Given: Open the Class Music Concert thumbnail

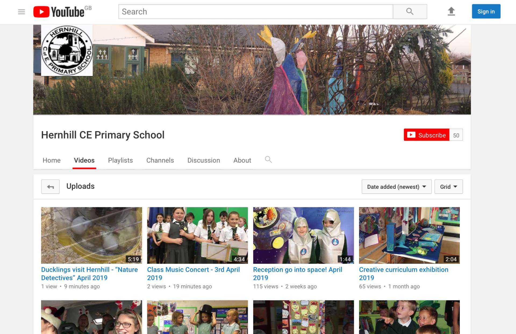Looking at the screenshot, I should pyautogui.click(x=198, y=235).
